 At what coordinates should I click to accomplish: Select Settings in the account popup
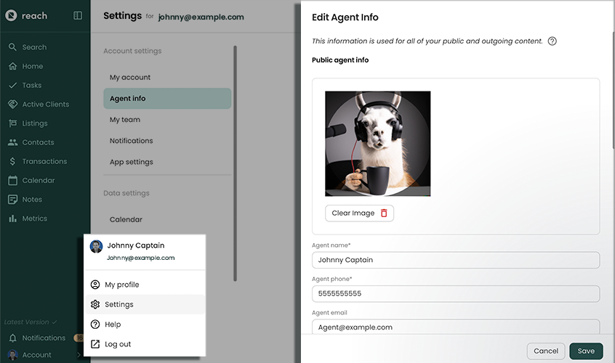[x=118, y=304]
